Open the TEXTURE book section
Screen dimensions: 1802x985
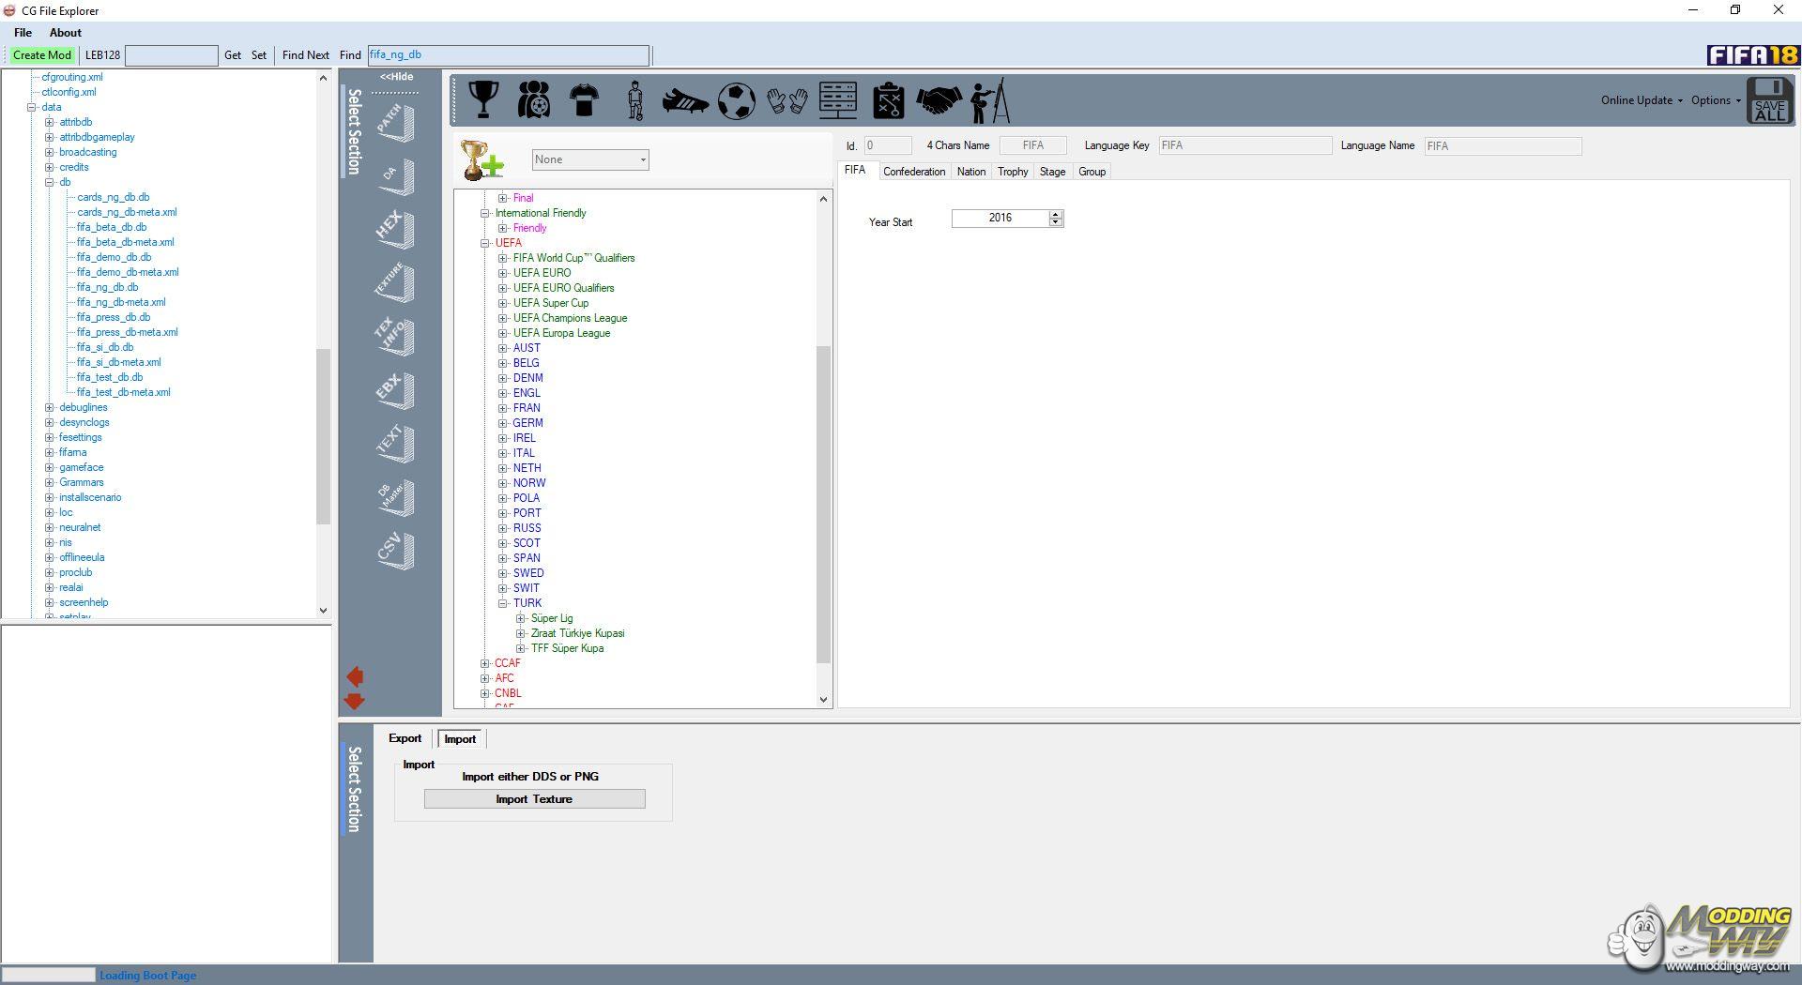[395, 283]
